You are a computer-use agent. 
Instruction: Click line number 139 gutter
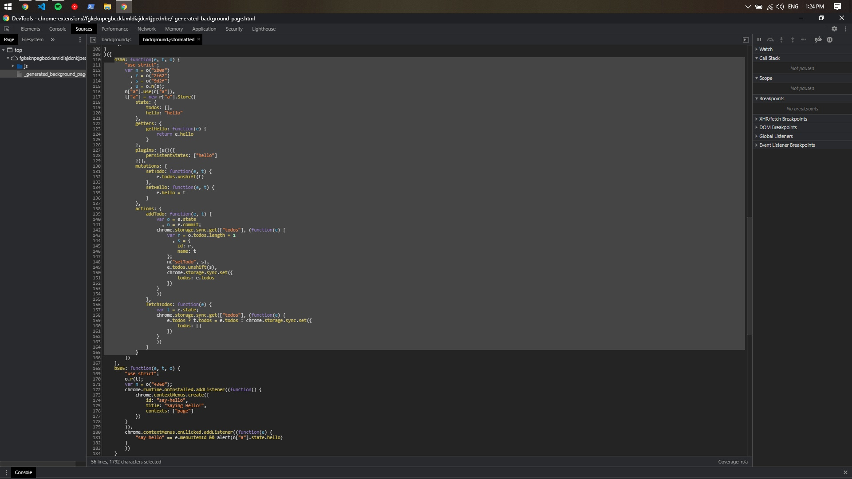(x=97, y=214)
